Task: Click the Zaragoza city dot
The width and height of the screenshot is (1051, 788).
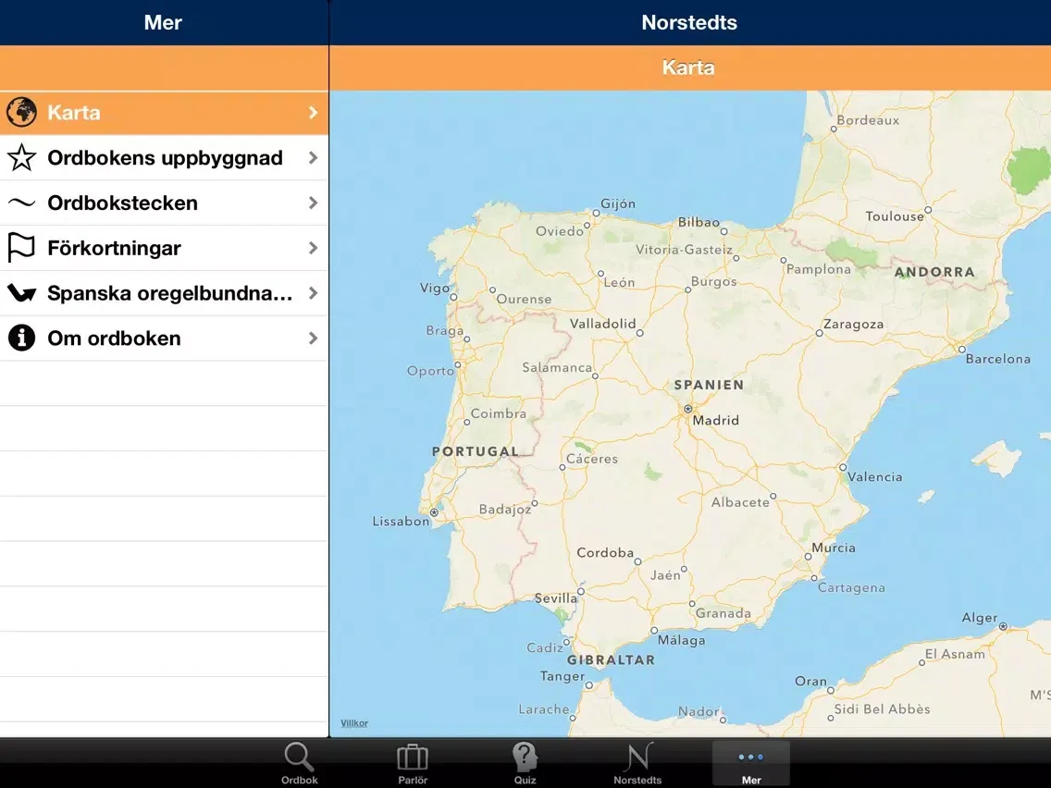Action: click(819, 333)
